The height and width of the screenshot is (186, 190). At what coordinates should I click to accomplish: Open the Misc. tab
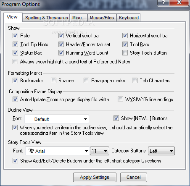79,18
